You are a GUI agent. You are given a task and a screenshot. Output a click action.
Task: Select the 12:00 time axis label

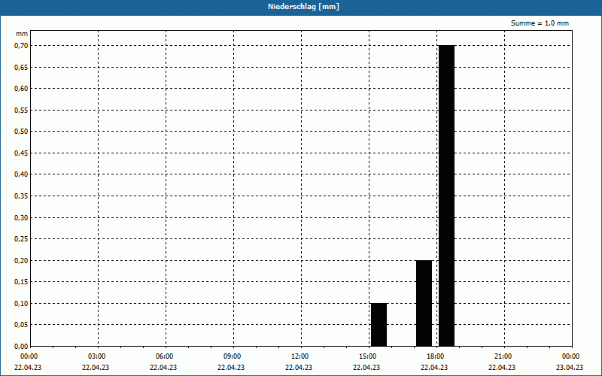click(x=300, y=356)
